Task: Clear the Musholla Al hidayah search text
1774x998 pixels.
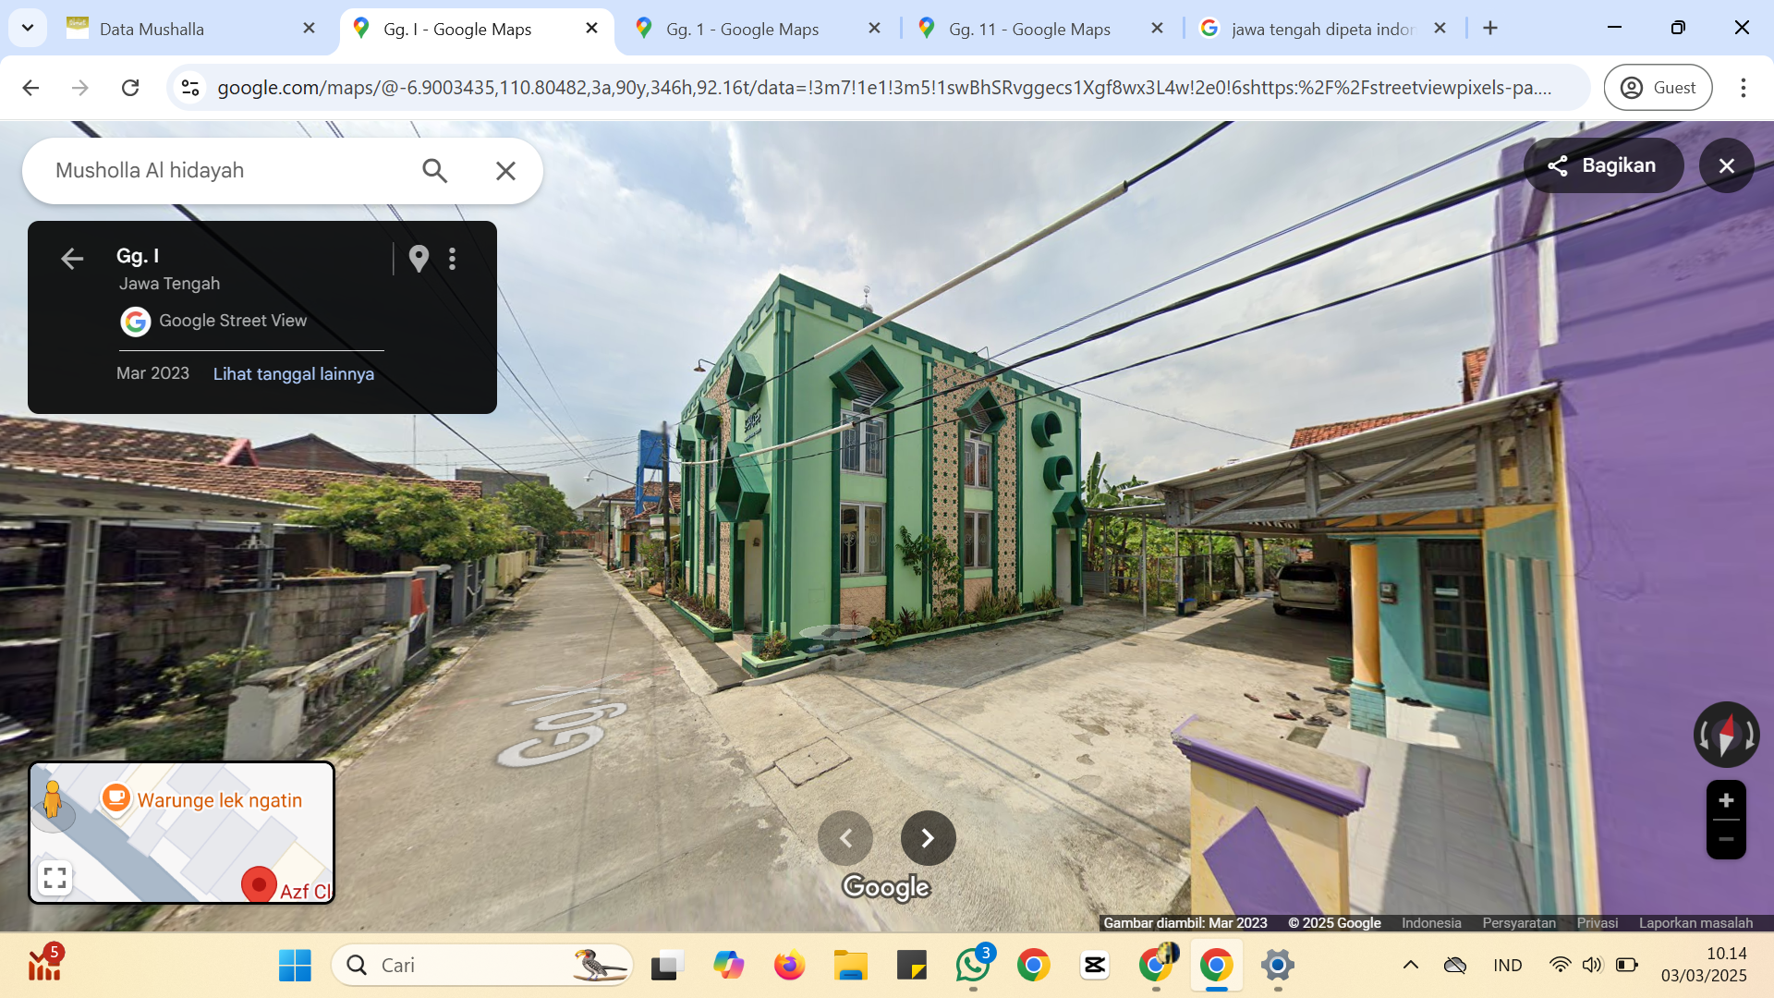Action: 505,170
